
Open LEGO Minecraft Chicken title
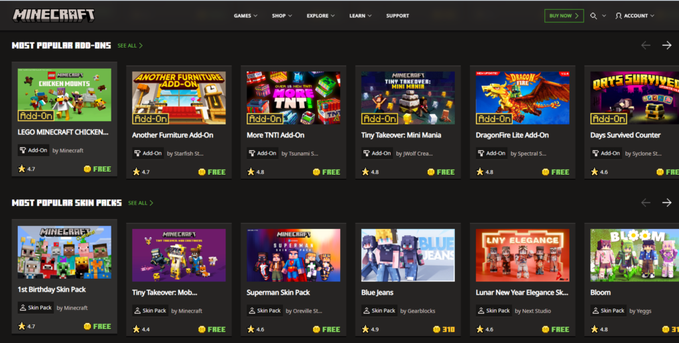tap(63, 132)
